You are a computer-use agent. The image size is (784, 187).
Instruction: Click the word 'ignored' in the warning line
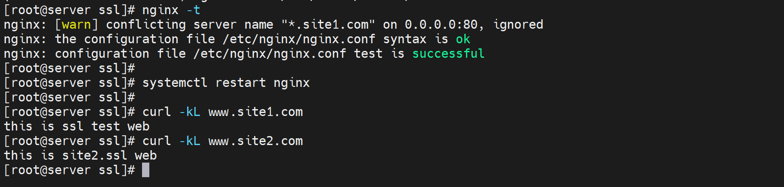click(x=518, y=25)
